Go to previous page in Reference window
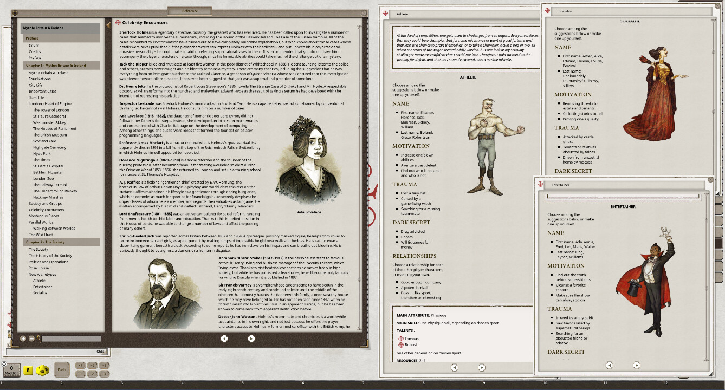 click(224, 339)
